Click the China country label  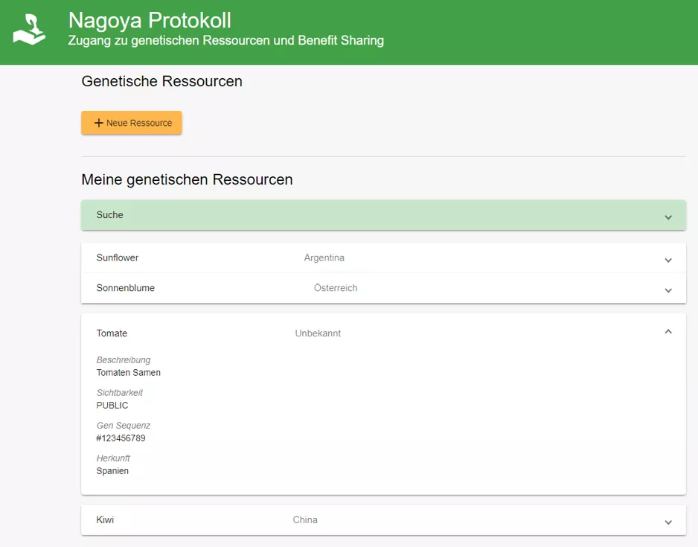pos(305,520)
